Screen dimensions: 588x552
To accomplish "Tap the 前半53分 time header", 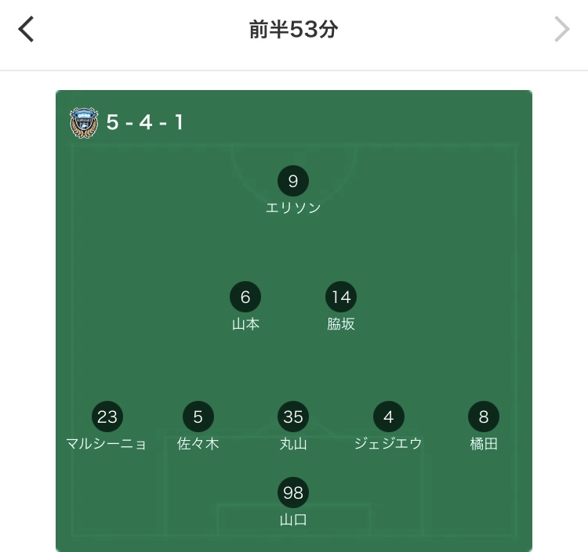I will pyautogui.click(x=294, y=29).
